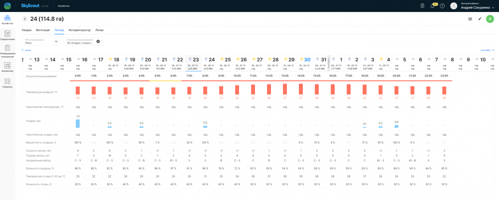Click the Скорость ветра, м/с row label
This screenshot has height=200, width=499.
tap(39, 150)
